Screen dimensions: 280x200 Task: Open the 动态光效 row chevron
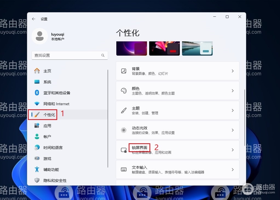pos(232,130)
